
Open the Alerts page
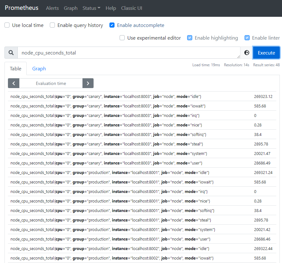(52, 8)
